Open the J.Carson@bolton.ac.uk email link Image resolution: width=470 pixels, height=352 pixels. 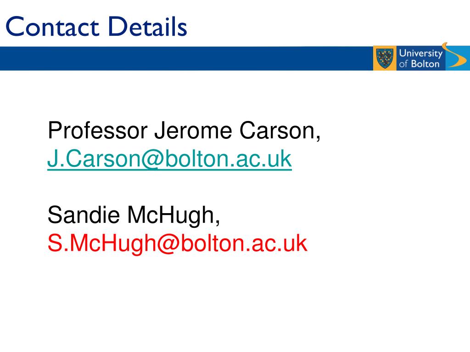[170, 159]
